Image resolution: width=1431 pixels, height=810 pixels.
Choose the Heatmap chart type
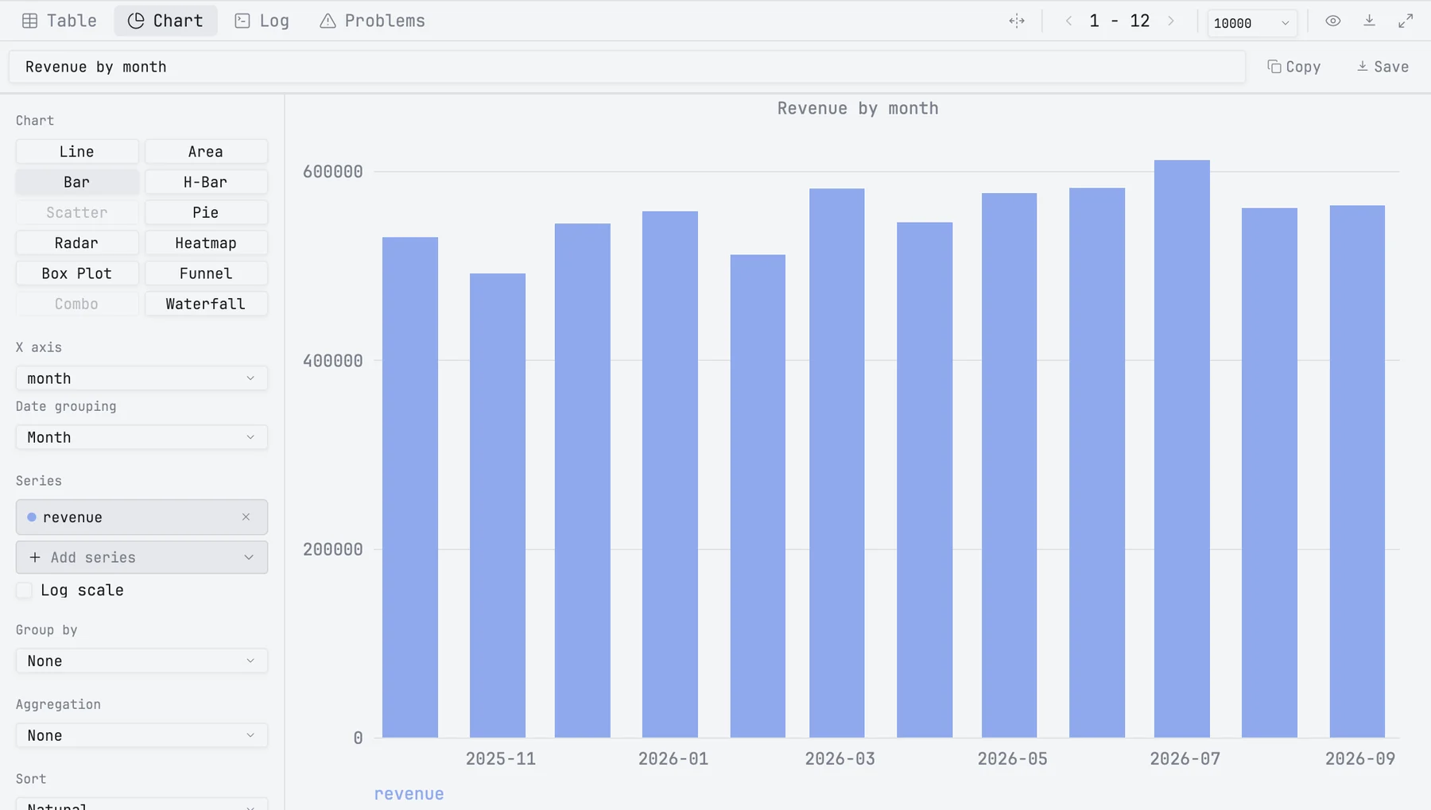click(206, 243)
